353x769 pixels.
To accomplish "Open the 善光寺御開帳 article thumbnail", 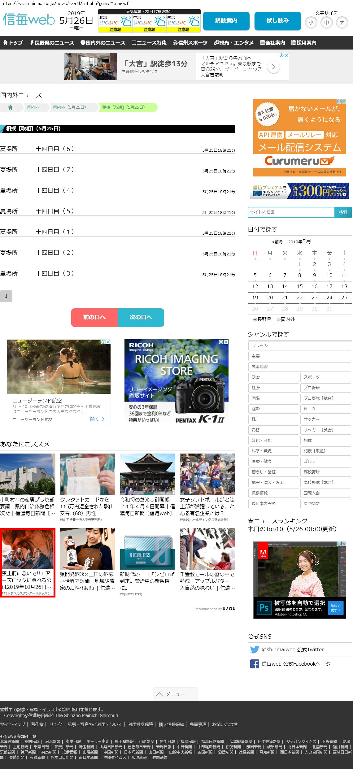I will click(x=147, y=474).
